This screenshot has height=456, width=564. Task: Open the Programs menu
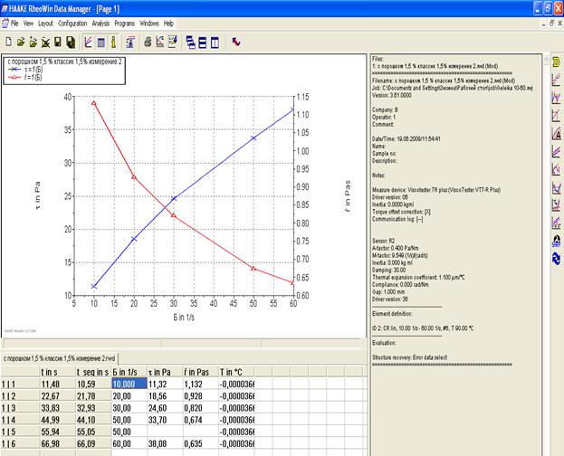tap(124, 24)
